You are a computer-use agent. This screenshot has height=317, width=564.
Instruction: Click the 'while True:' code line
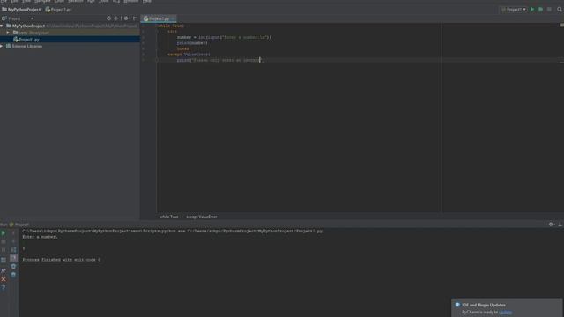click(x=171, y=26)
